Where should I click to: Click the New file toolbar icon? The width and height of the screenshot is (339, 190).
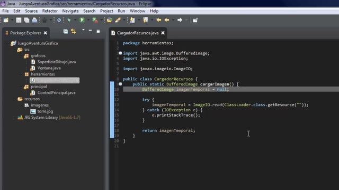click(x=6, y=20)
